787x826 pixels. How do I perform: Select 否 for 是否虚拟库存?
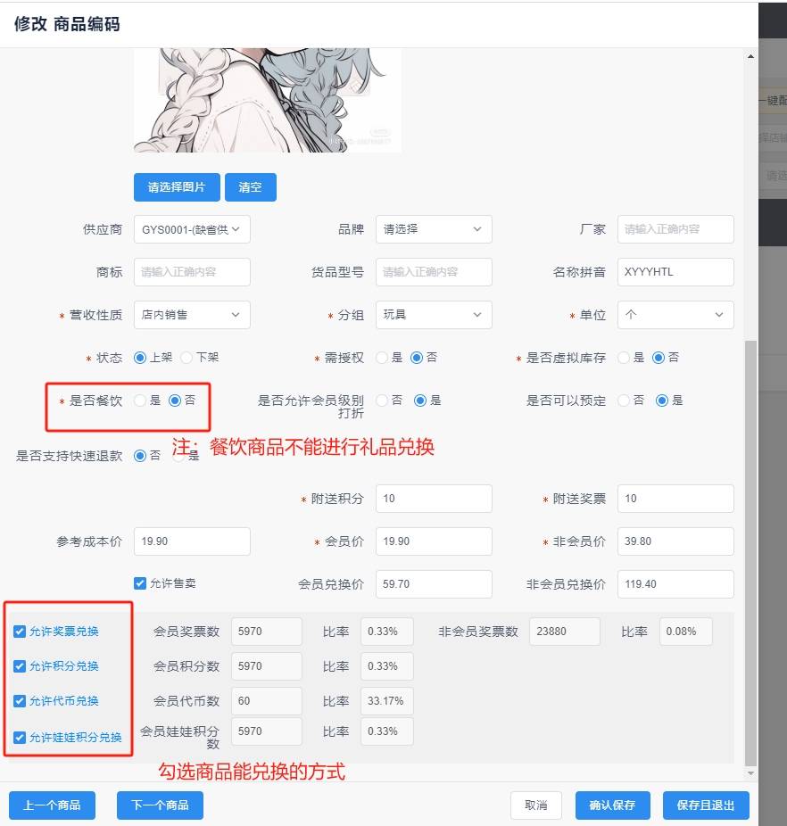click(659, 358)
